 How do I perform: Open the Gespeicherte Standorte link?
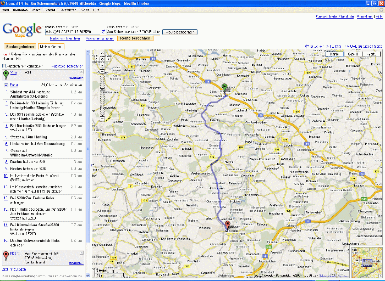click(335, 16)
